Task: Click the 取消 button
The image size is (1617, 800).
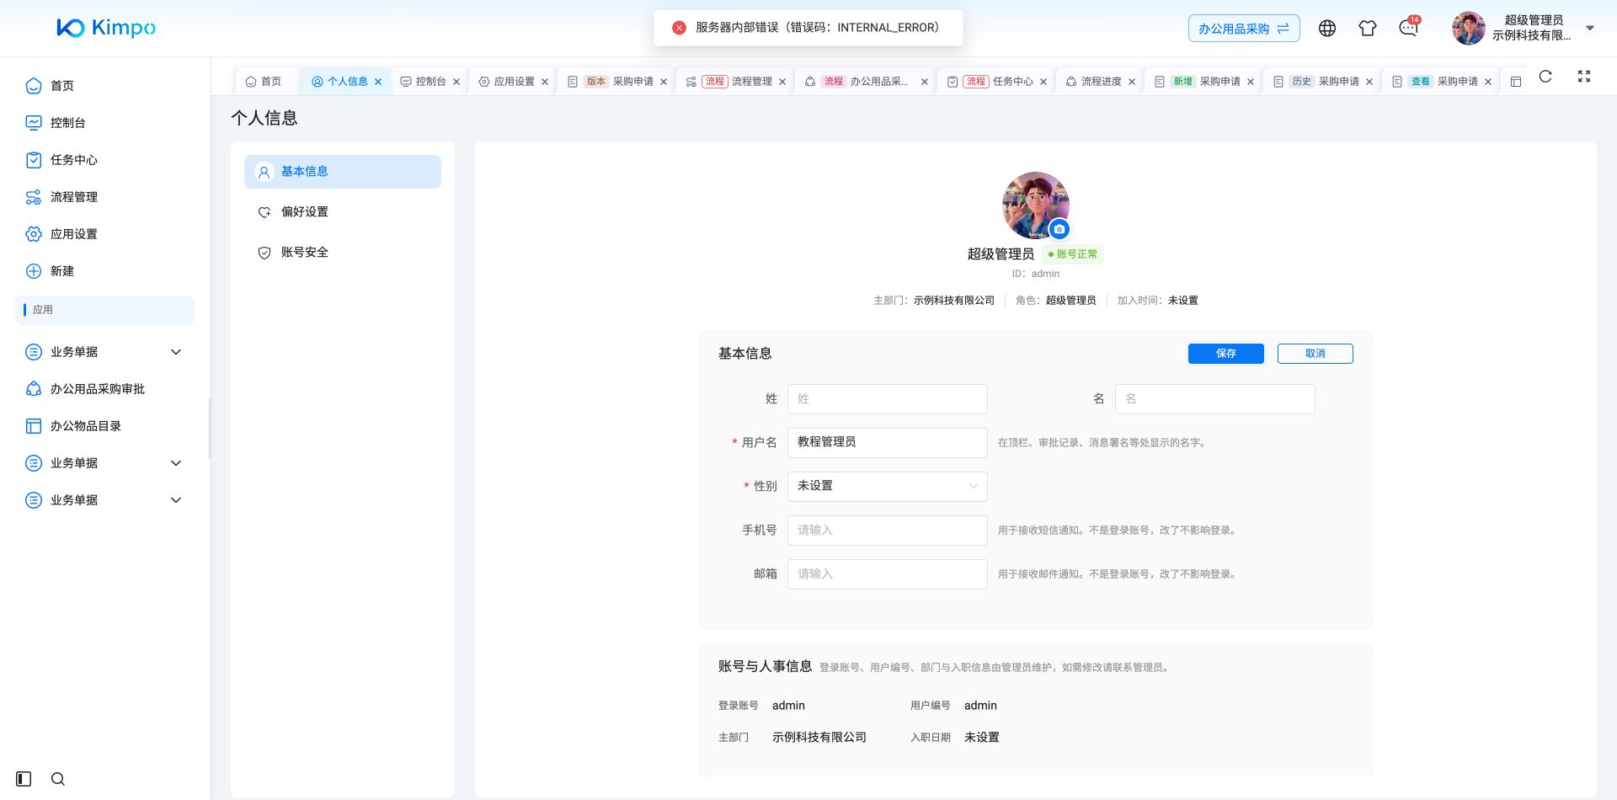Action: (1315, 354)
